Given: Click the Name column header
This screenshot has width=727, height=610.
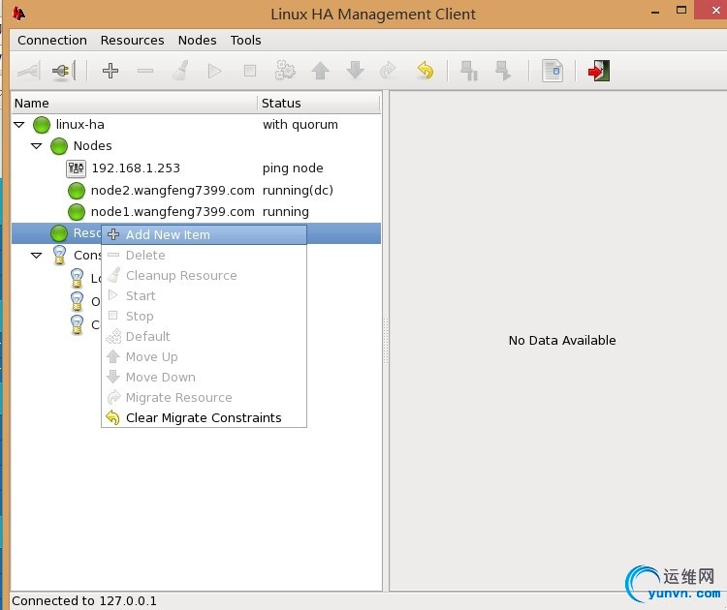Looking at the screenshot, I should click(x=135, y=104).
